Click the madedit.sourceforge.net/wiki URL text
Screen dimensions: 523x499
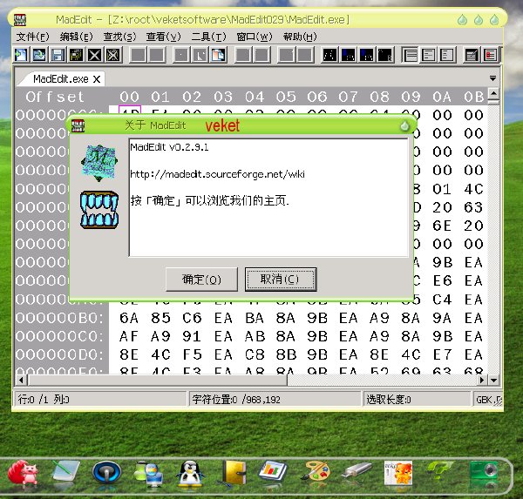click(x=217, y=174)
